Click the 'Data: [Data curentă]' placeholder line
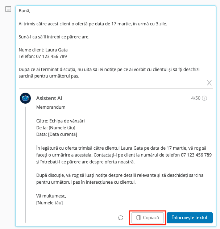This screenshot has height=229, width=220. click(57, 134)
